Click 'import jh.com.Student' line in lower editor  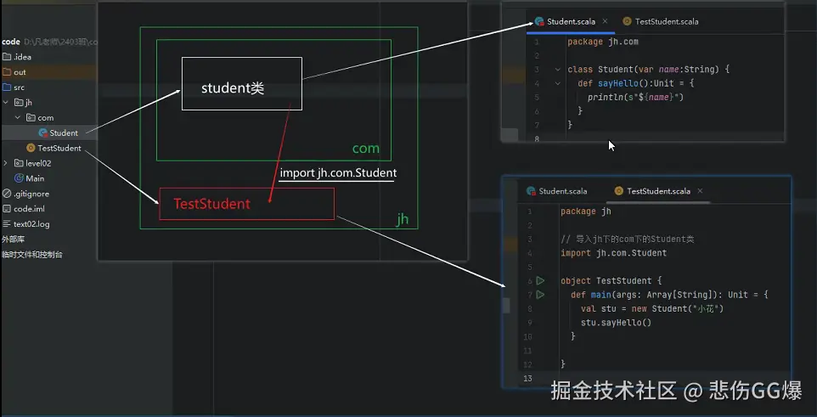click(x=613, y=253)
